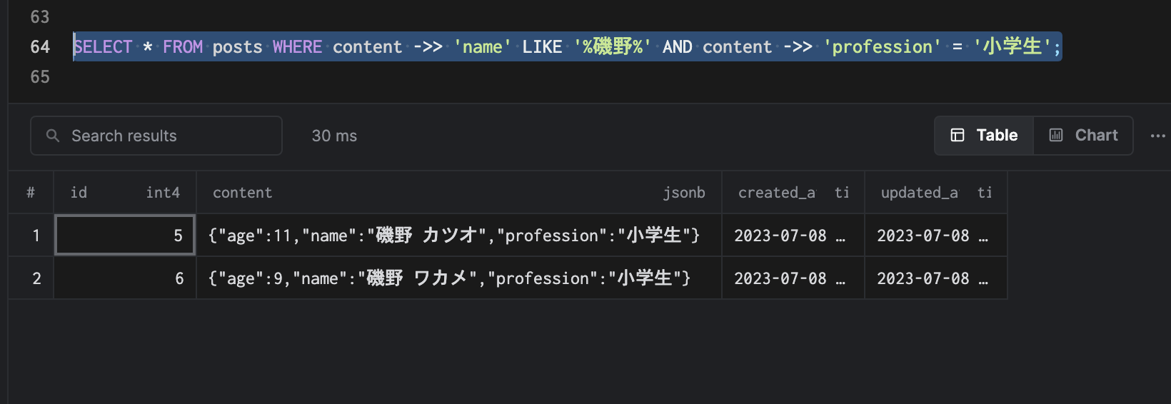
Task: Select the Table view tab
Action: 984,136
